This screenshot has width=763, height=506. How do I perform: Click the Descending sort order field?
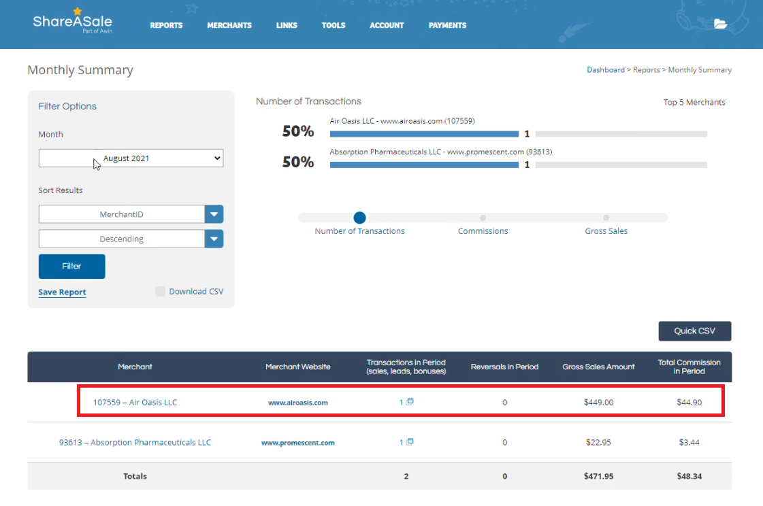coord(122,239)
